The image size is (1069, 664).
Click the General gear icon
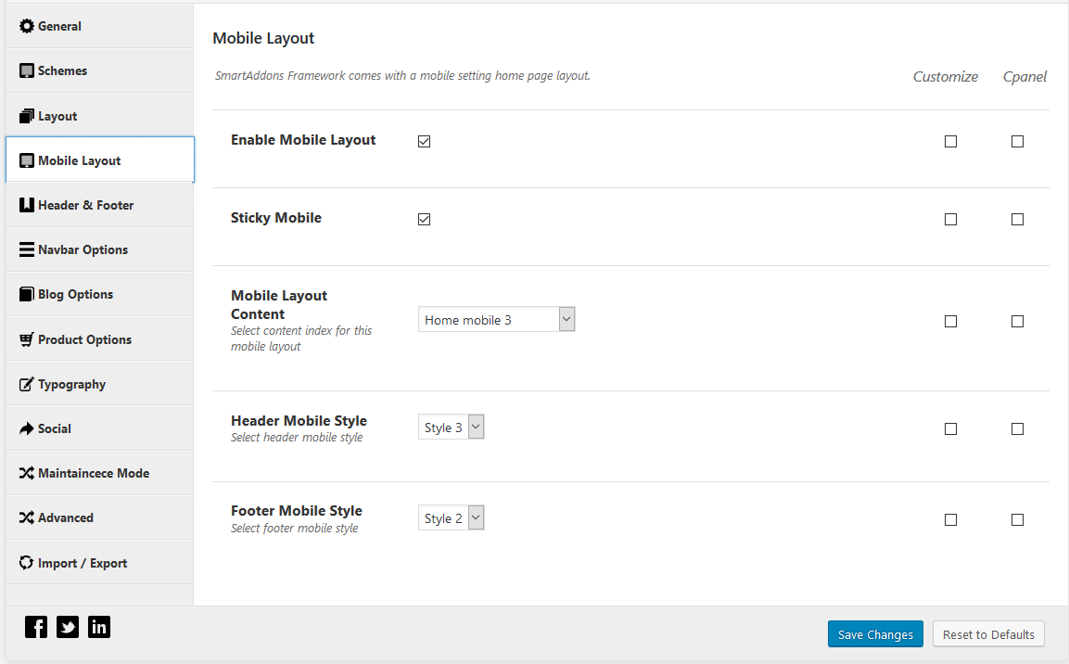click(x=27, y=26)
